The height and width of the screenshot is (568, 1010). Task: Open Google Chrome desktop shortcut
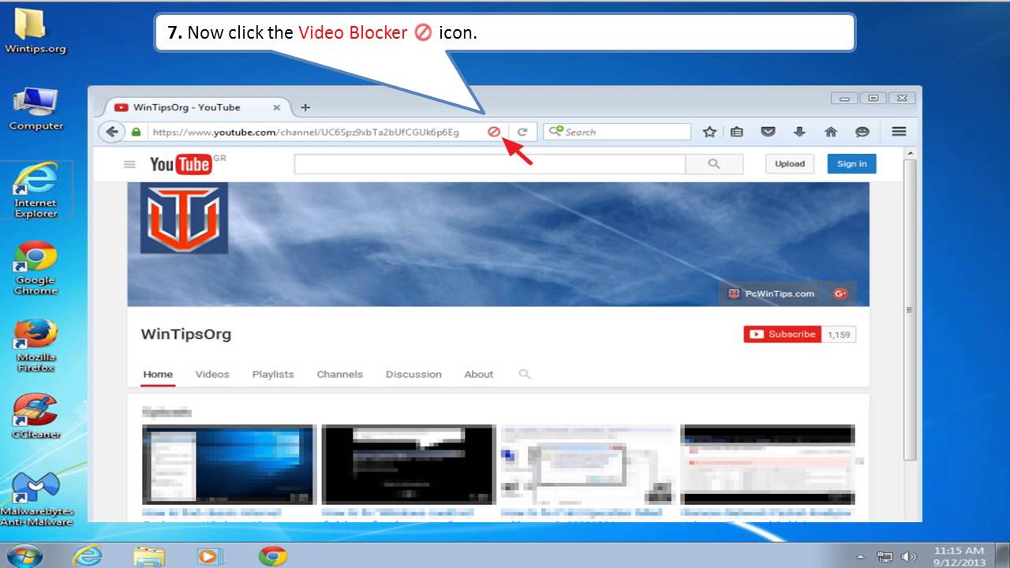[x=36, y=267]
